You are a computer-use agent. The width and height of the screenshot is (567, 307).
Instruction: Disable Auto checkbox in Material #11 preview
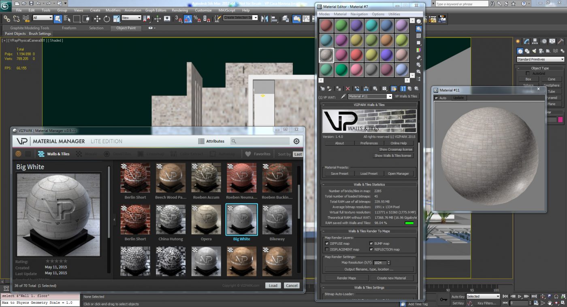pos(436,98)
